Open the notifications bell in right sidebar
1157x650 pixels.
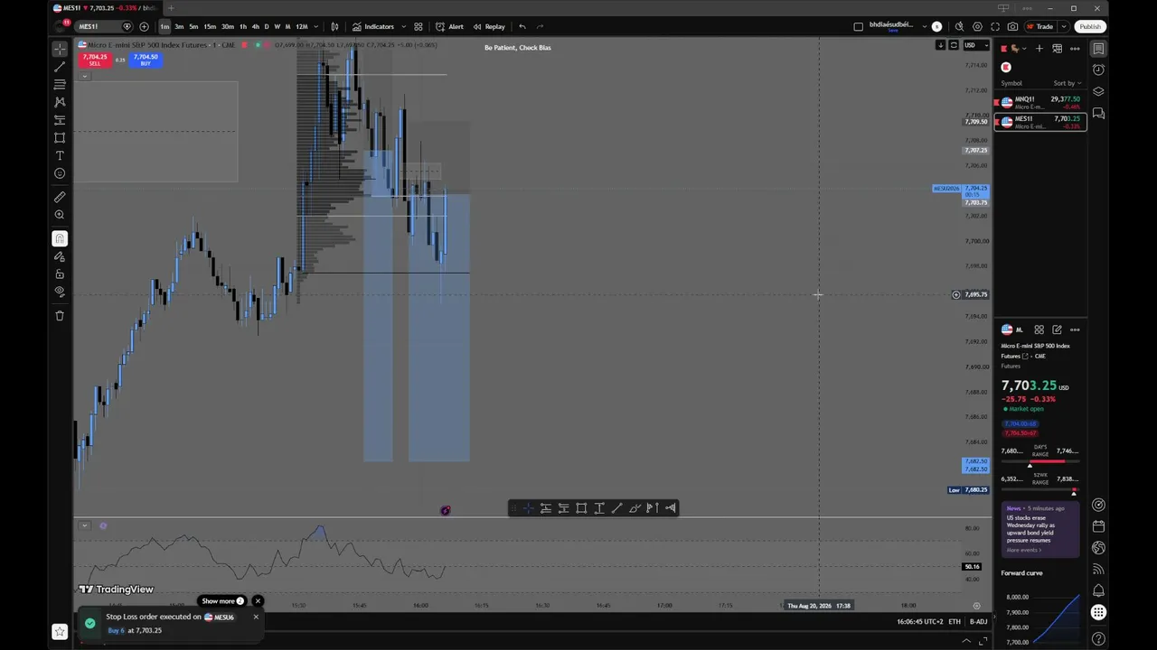pos(1098,590)
